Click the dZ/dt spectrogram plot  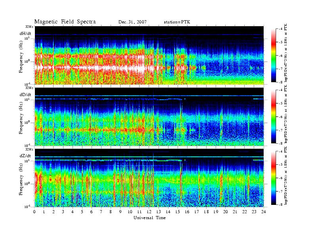pyautogui.click(x=149, y=178)
